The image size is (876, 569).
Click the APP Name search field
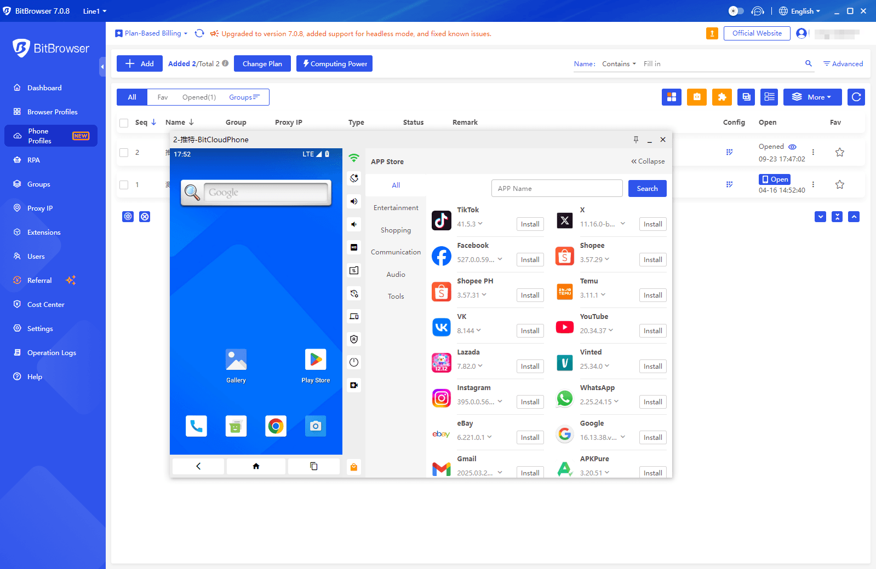[557, 188]
